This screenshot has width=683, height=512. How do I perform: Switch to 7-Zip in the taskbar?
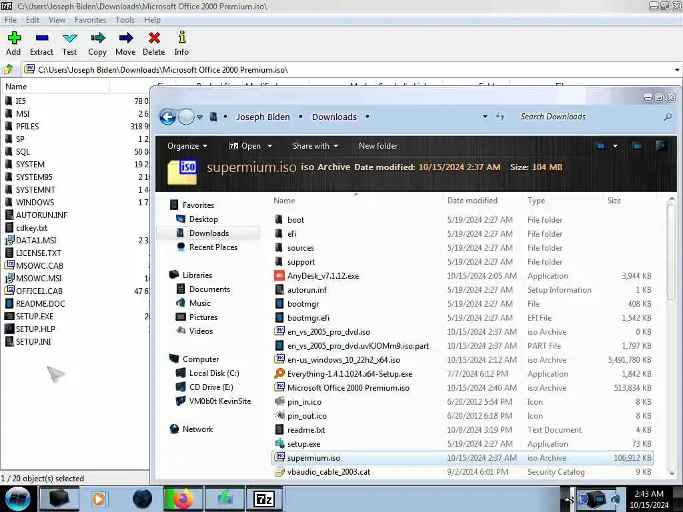[x=264, y=499]
